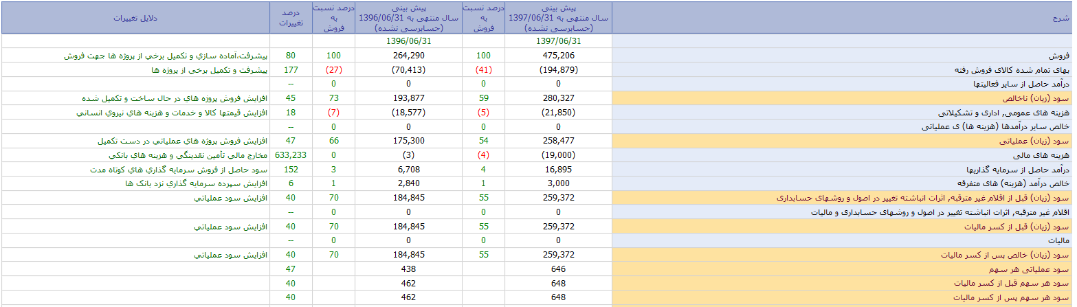Screen dimensions: 1077x307
Task: Select the cell showing 438
Action: 408,269
